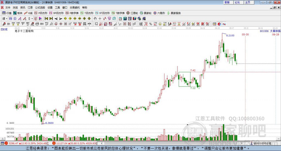Open the 板块 sector view
The width and height of the screenshot is (281, 151).
point(18,13)
